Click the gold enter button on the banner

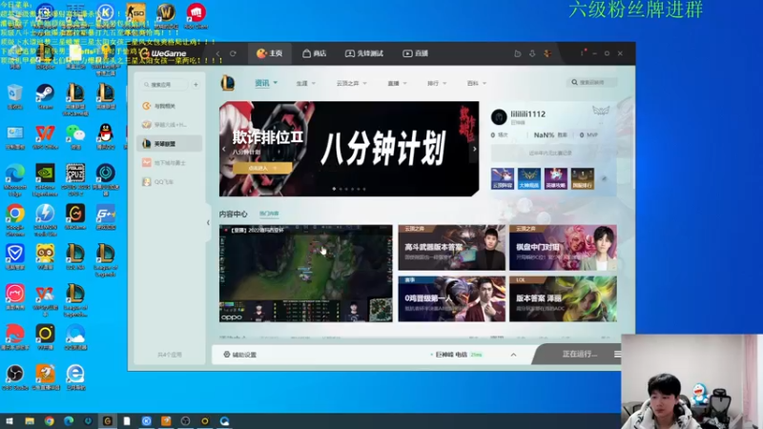click(262, 168)
